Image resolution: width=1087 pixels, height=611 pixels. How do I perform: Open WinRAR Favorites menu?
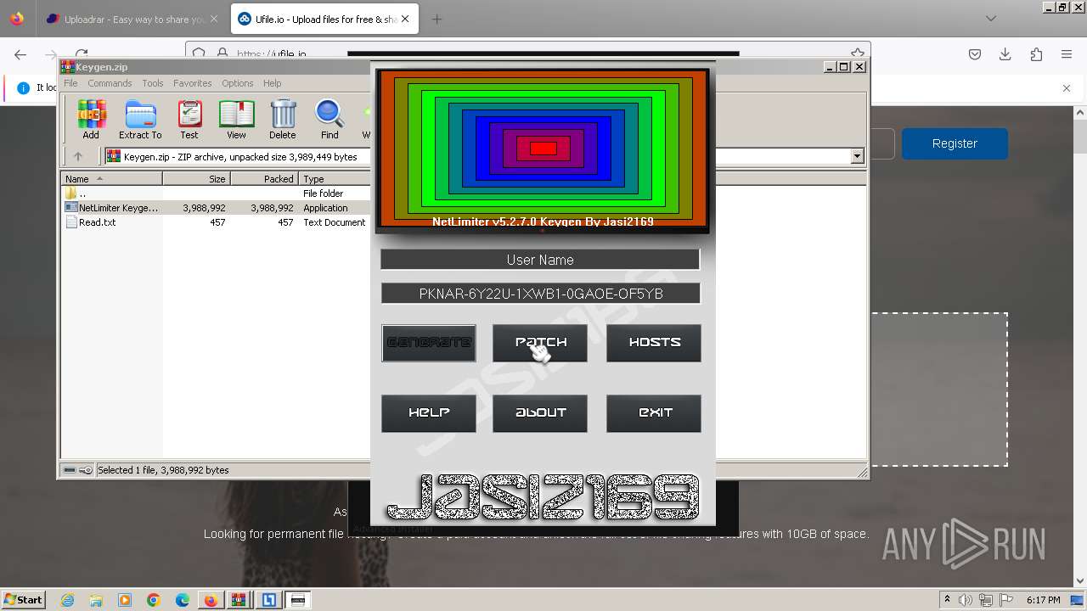point(193,83)
